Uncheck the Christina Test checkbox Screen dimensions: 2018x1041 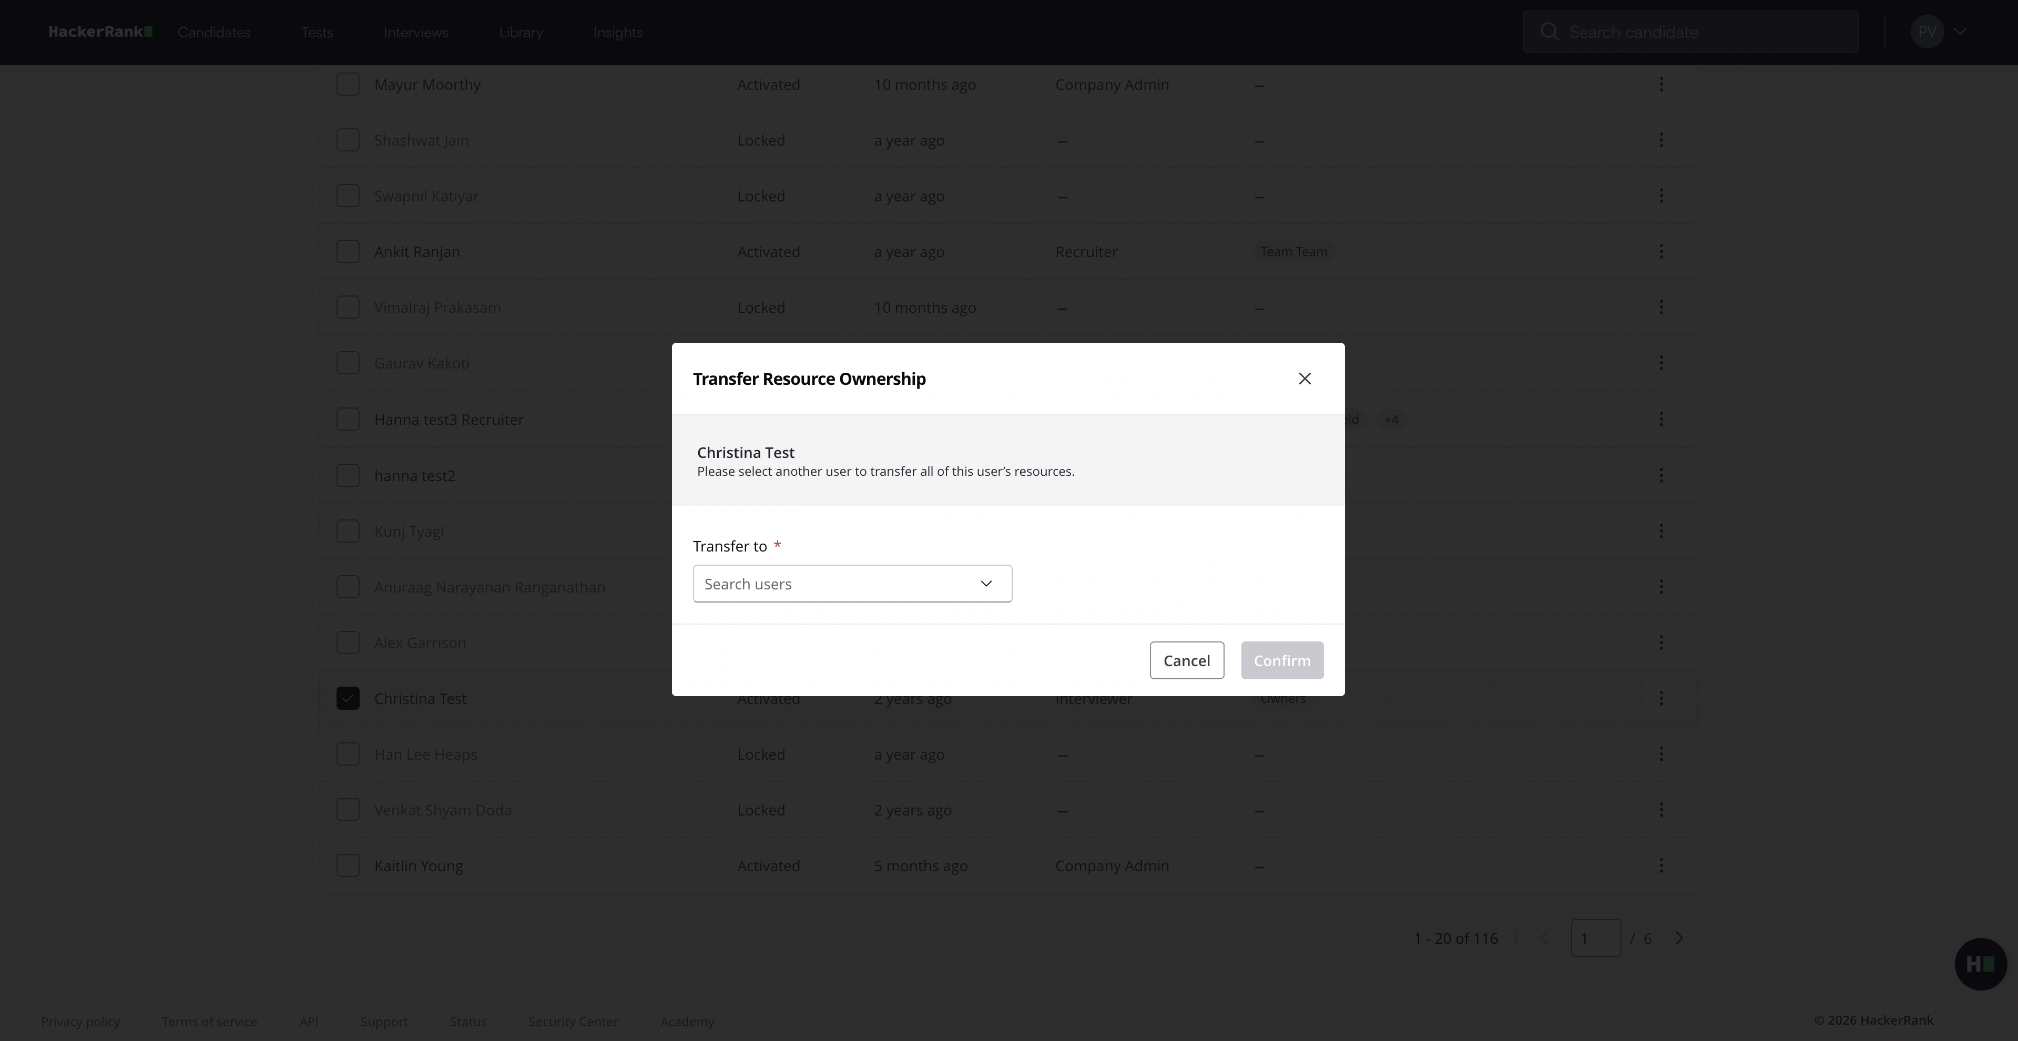[x=348, y=698]
